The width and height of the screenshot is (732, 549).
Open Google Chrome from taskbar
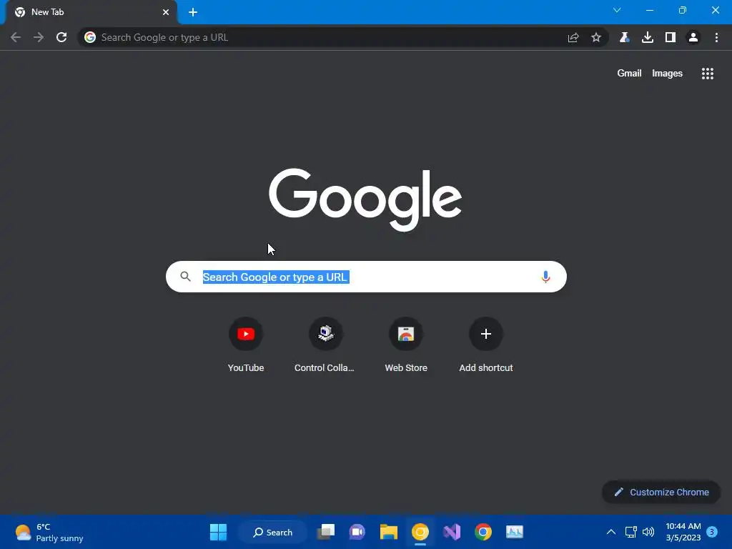coord(483,532)
